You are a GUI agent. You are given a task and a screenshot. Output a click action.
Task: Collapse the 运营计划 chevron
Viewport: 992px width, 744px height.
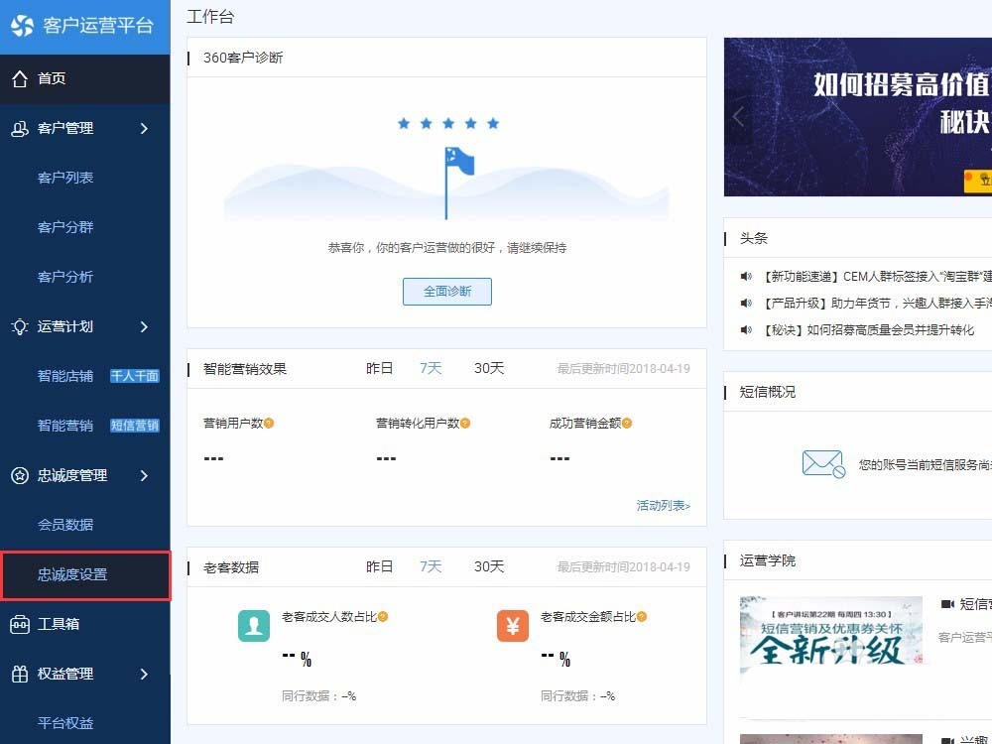(144, 326)
